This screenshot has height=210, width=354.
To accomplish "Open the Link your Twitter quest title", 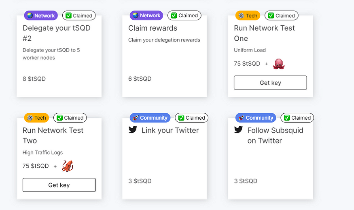I will tap(170, 131).
